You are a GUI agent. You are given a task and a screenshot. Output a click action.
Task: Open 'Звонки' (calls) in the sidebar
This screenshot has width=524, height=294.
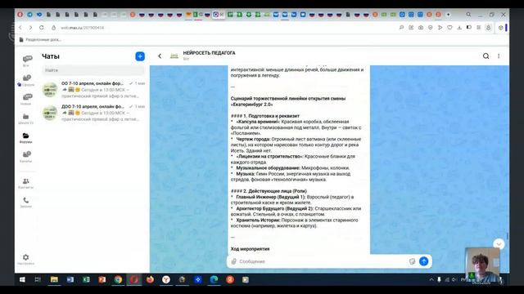(25, 202)
